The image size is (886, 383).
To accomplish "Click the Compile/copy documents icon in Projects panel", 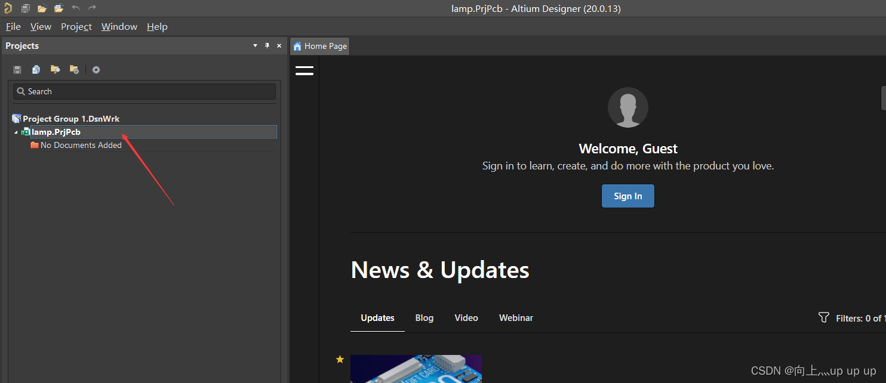I will tap(36, 70).
